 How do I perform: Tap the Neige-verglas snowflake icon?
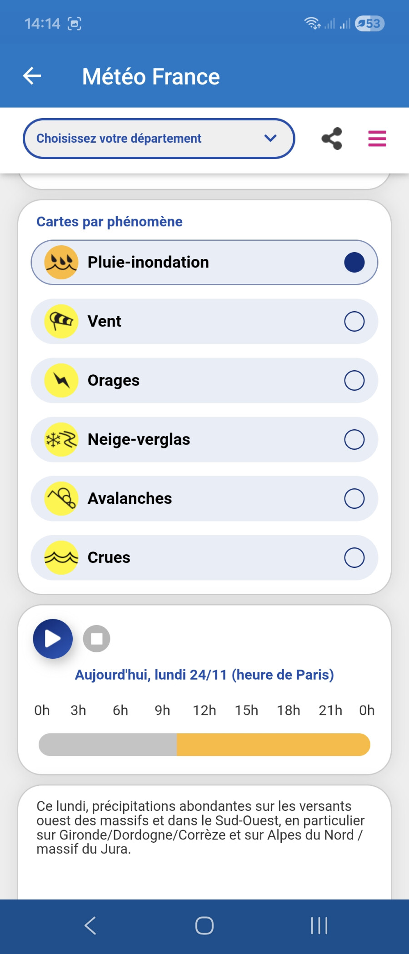point(61,440)
